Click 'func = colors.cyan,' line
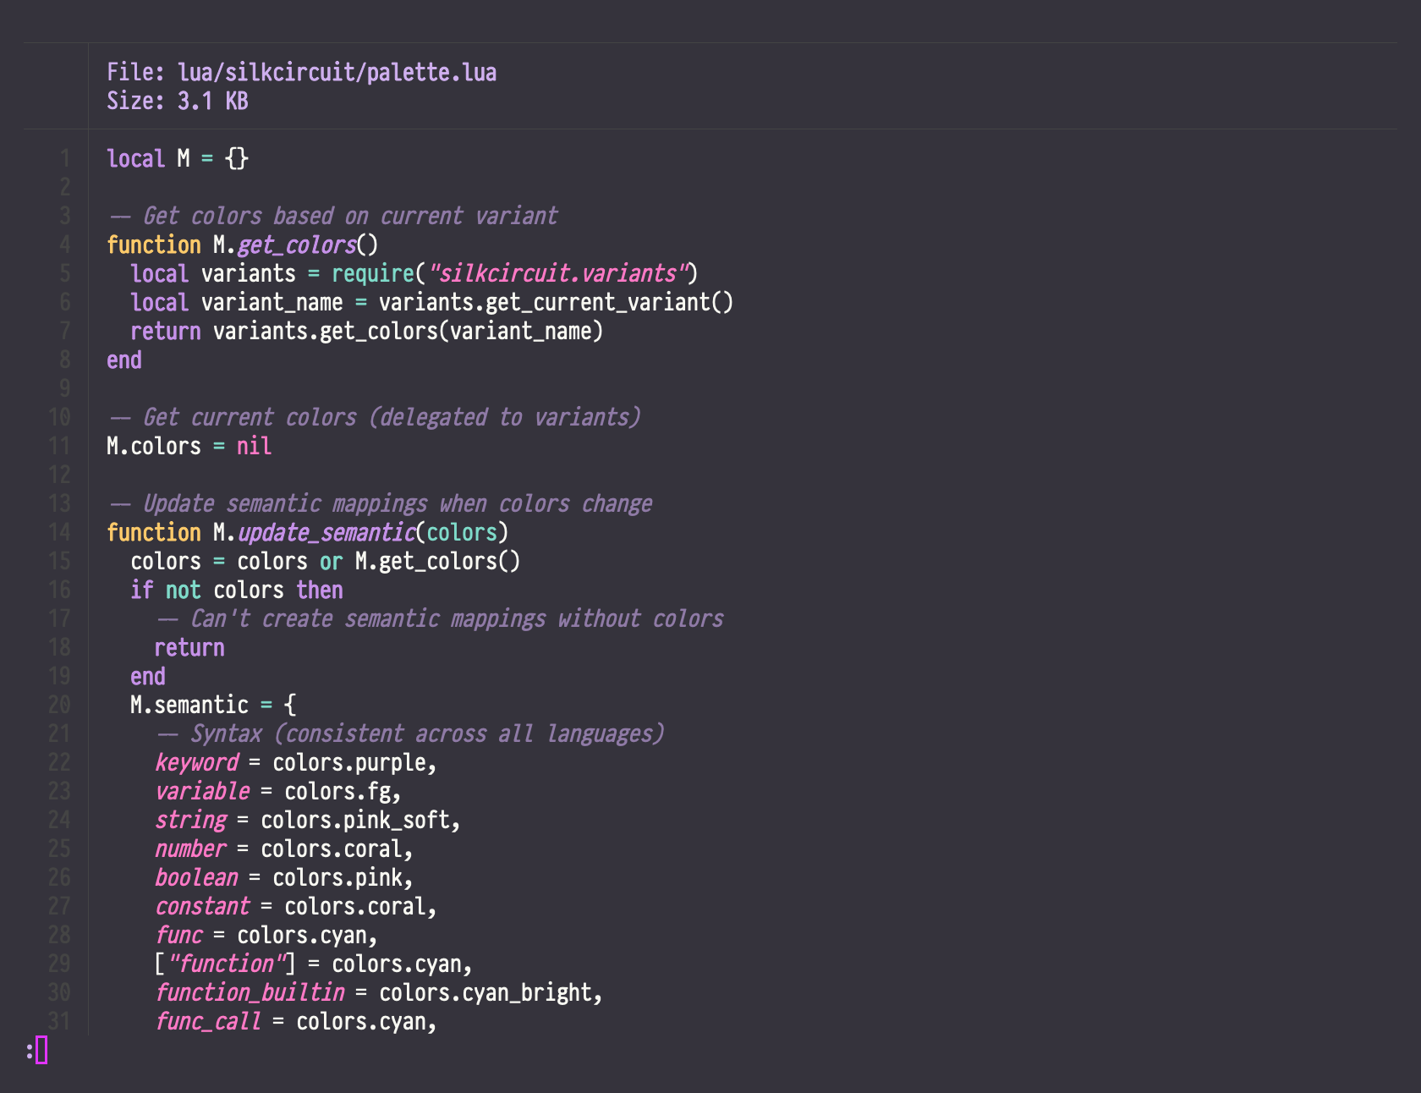The image size is (1421, 1093). [x=266, y=936]
